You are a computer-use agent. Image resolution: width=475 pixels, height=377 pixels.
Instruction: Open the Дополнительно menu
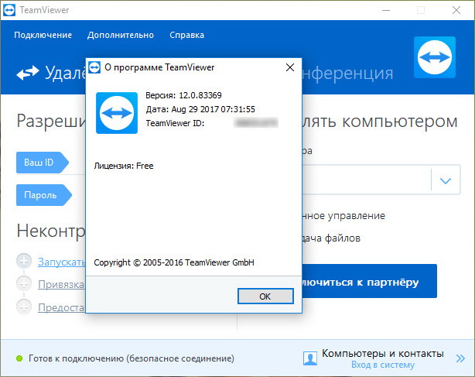121,35
